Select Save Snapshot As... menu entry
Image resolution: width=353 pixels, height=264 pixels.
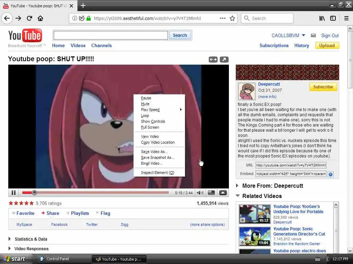(159, 157)
